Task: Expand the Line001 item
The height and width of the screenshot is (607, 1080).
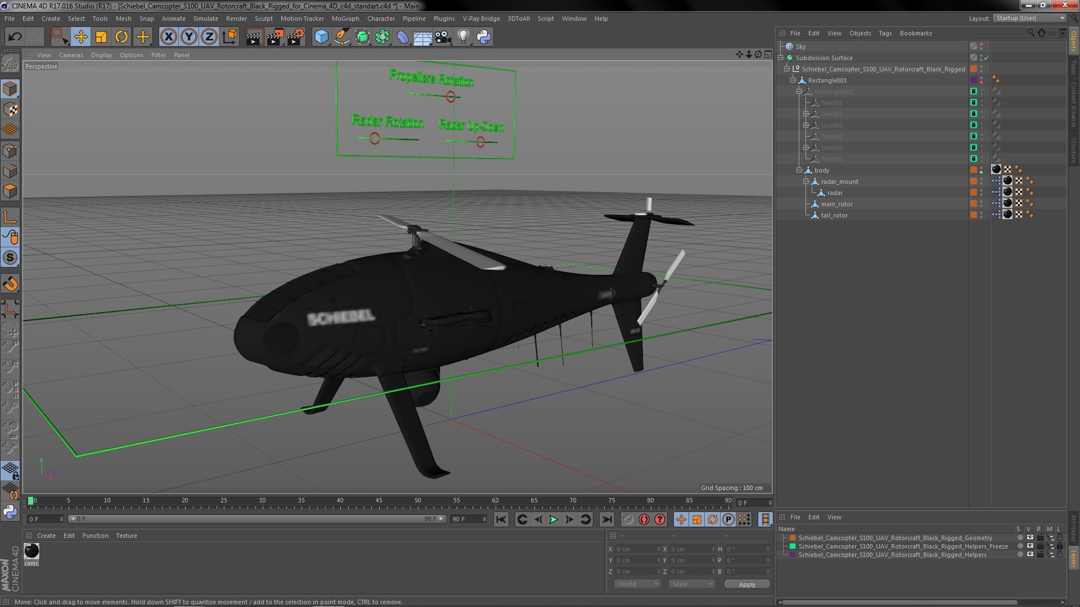Action: click(x=805, y=114)
